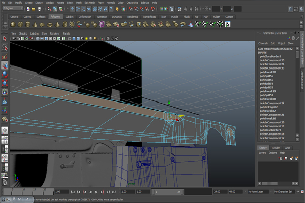Open the Polygons menu set dropdown
This screenshot has height=203, width=305.
[x=13, y=8]
